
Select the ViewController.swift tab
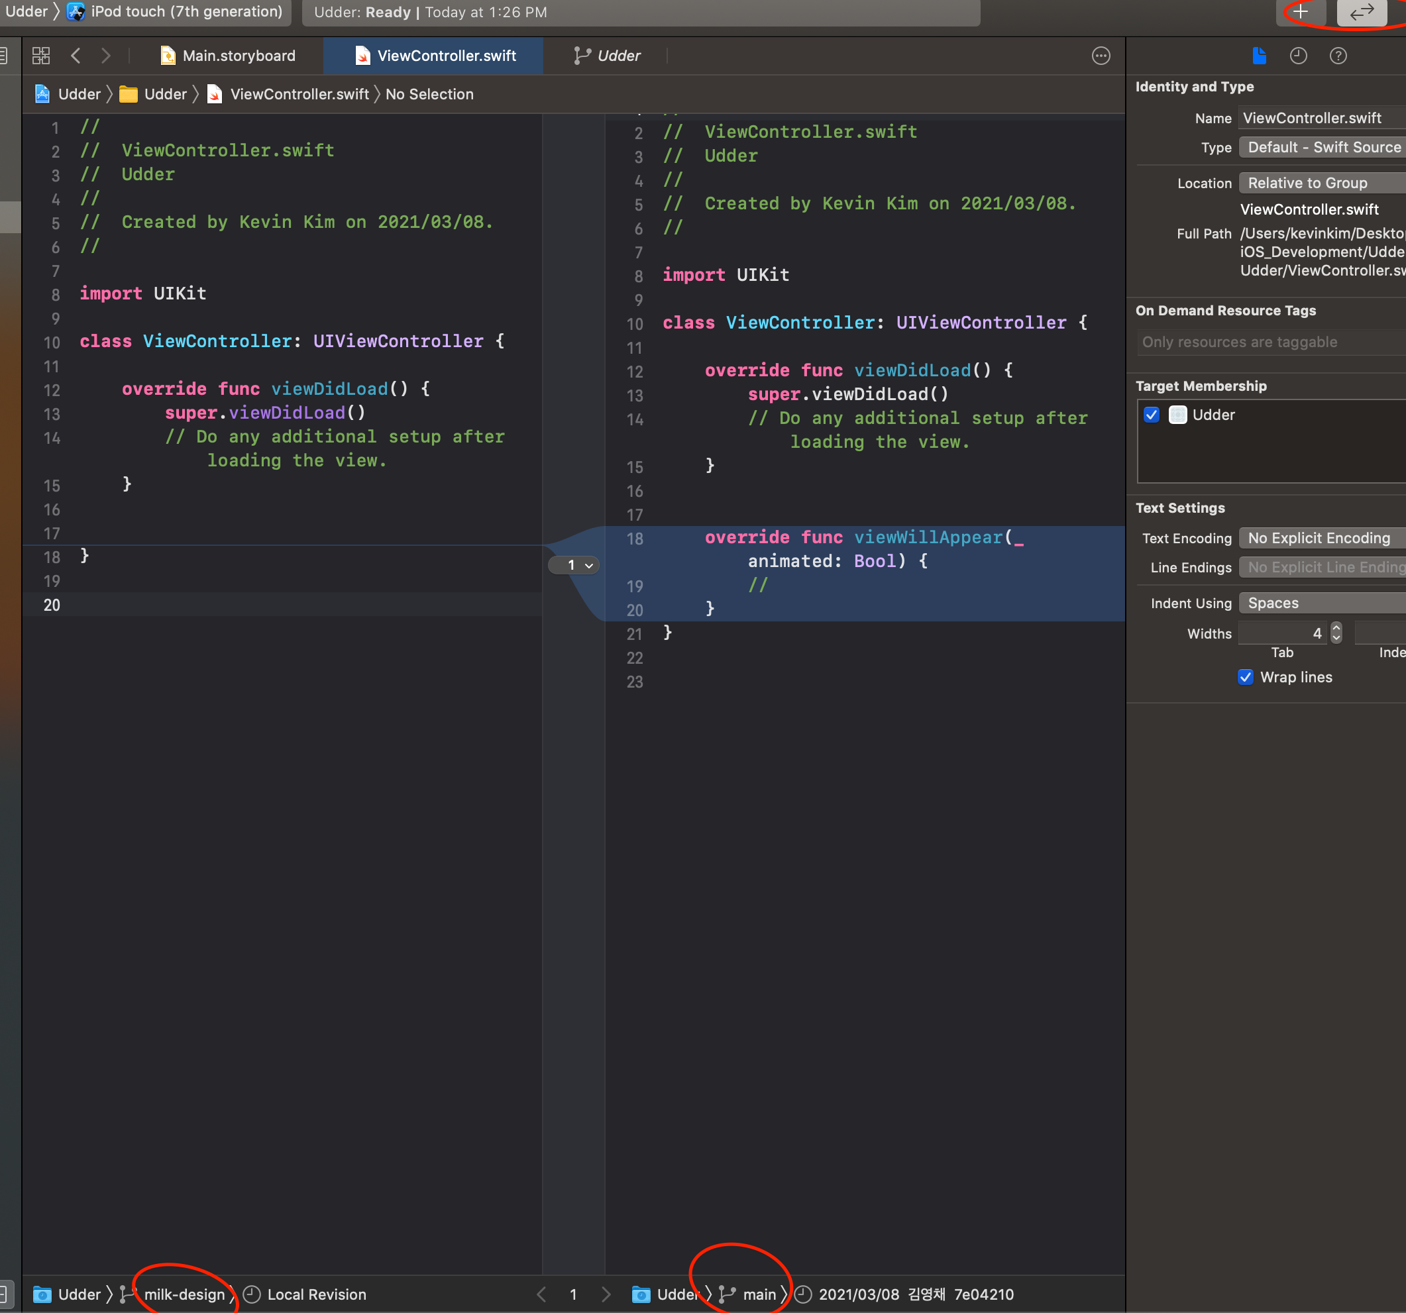433,56
